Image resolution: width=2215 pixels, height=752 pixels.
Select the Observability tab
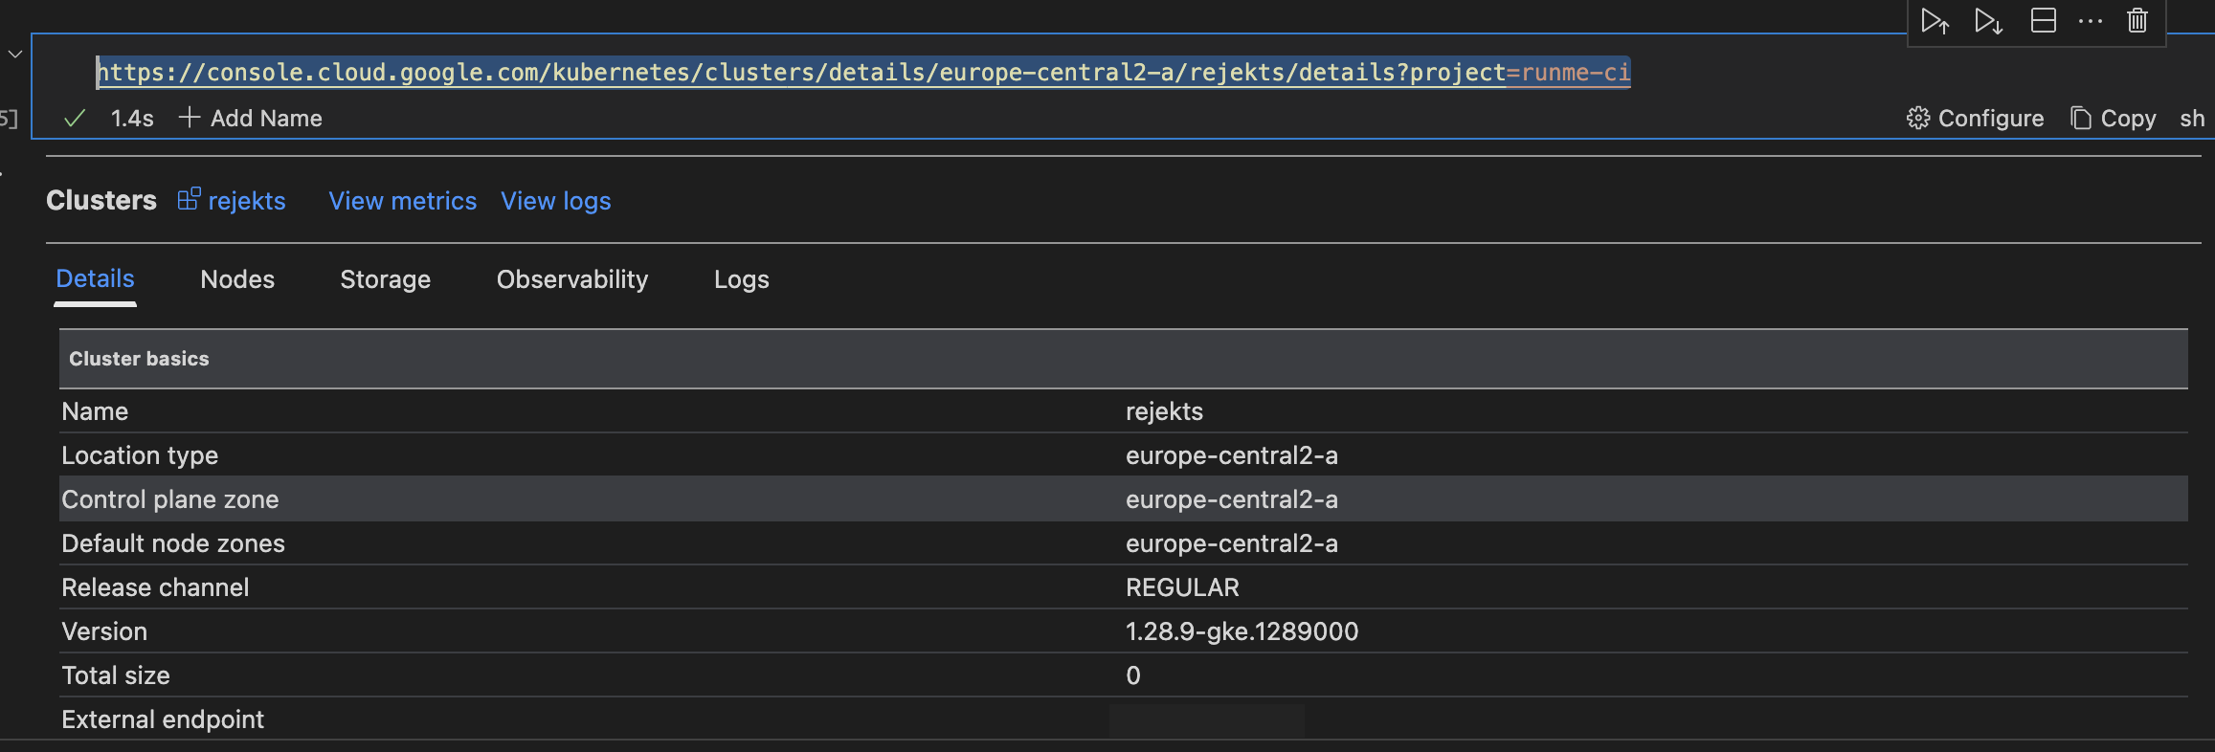571,279
